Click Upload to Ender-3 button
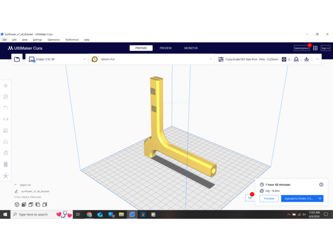This screenshot has height=250, width=333. point(299,199)
